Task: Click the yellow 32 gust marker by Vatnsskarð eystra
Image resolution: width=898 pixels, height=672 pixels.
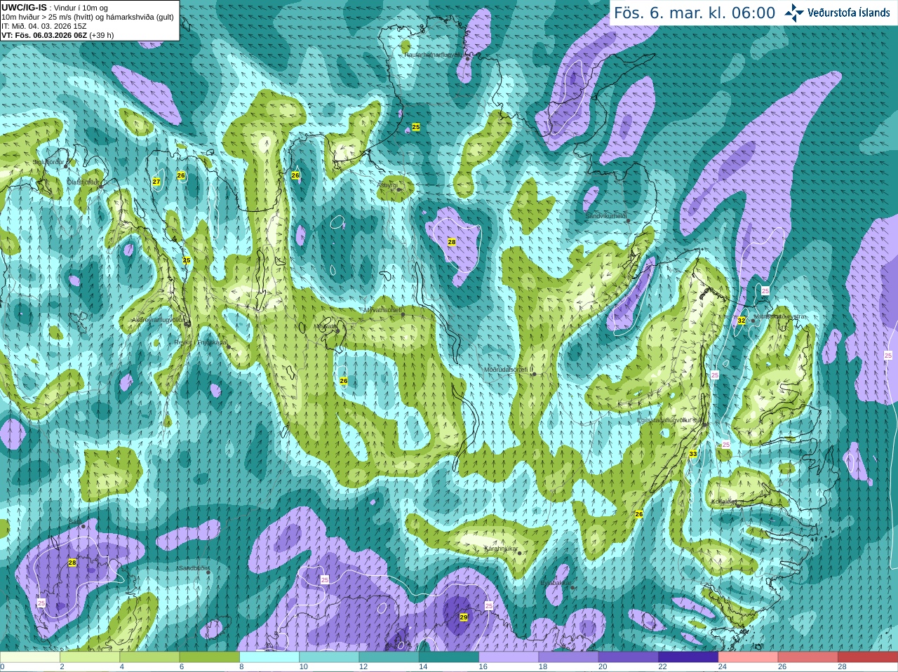Action: (741, 321)
